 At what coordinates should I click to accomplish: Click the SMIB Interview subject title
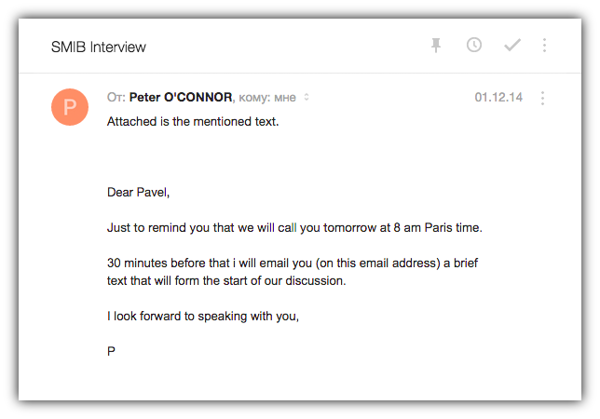[x=99, y=47]
